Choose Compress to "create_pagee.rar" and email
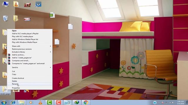The height and width of the screenshot is (105, 188). click(x=30, y=64)
